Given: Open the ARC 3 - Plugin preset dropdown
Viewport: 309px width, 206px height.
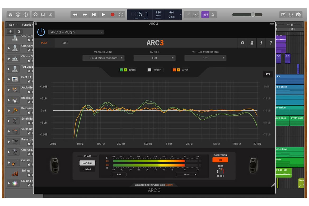Looking at the screenshot, I should (76, 32).
